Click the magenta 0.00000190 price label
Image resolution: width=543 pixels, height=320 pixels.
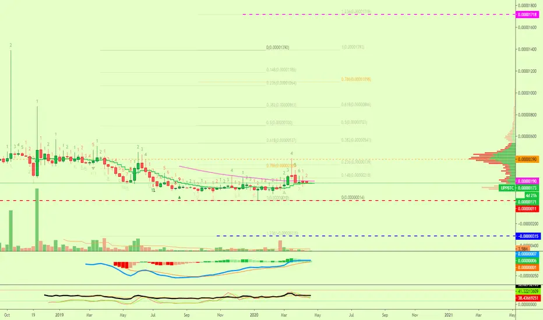(x=527, y=182)
